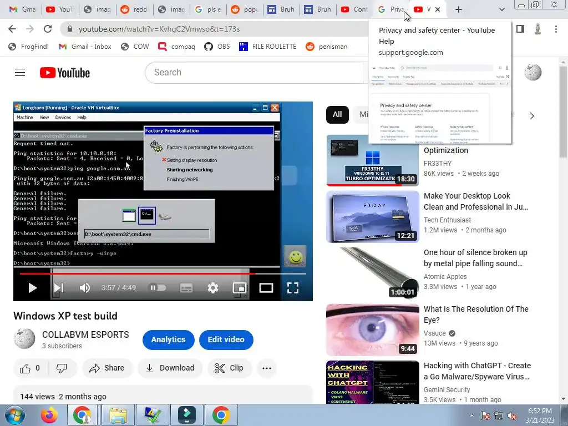Open Make Your Desktop Look Clean video
This screenshot has width=568, height=426.
[475, 201]
